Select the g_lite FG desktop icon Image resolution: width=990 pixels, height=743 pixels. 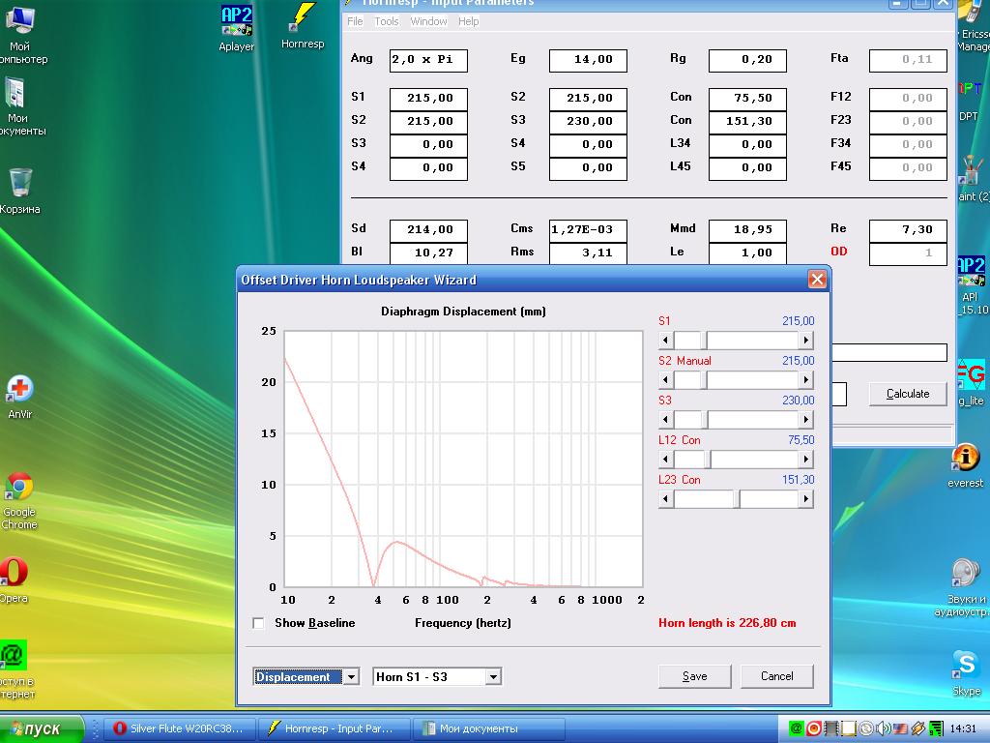click(x=971, y=382)
